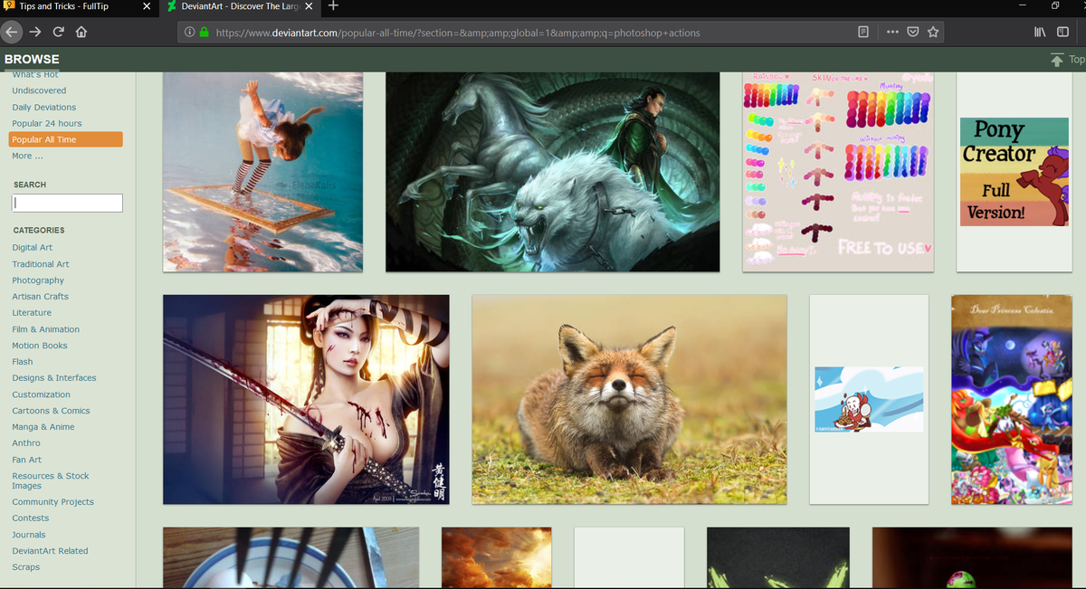This screenshot has height=589, width=1086.
Task: Open DeviantArt Related category
Action: coord(51,551)
